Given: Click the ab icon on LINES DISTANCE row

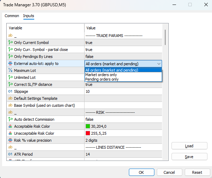Looking at the screenshot, I should pos(10,147).
